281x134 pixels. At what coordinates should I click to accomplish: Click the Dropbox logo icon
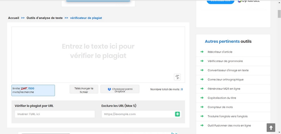coord(109,89)
